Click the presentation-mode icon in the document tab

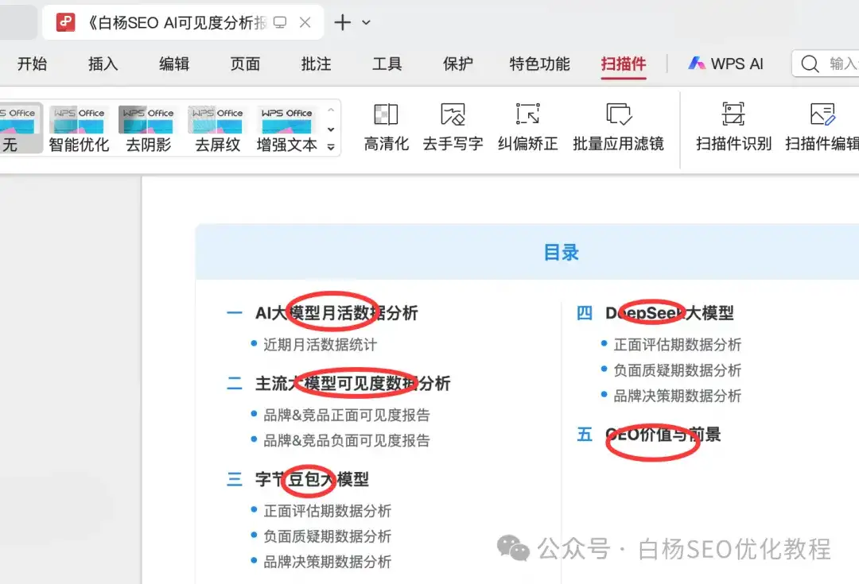pyautogui.click(x=280, y=22)
